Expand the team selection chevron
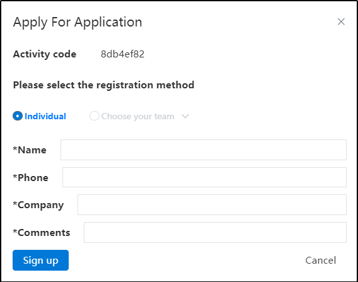The height and width of the screenshot is (282, 358). click(185, 116)
